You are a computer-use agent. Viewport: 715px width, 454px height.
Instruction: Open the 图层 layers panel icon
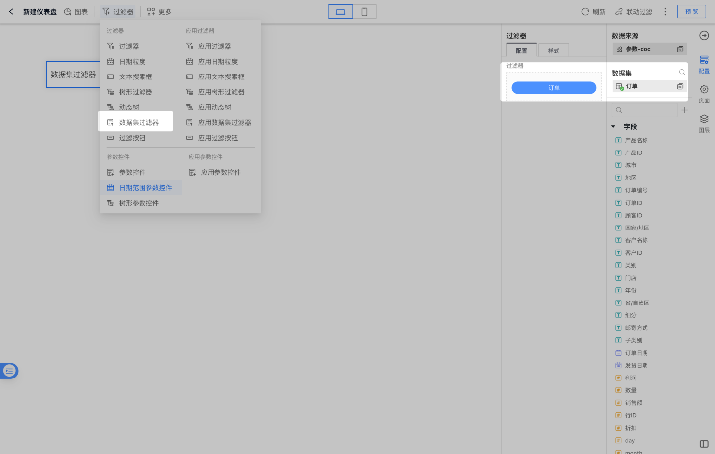click(704, 122)
